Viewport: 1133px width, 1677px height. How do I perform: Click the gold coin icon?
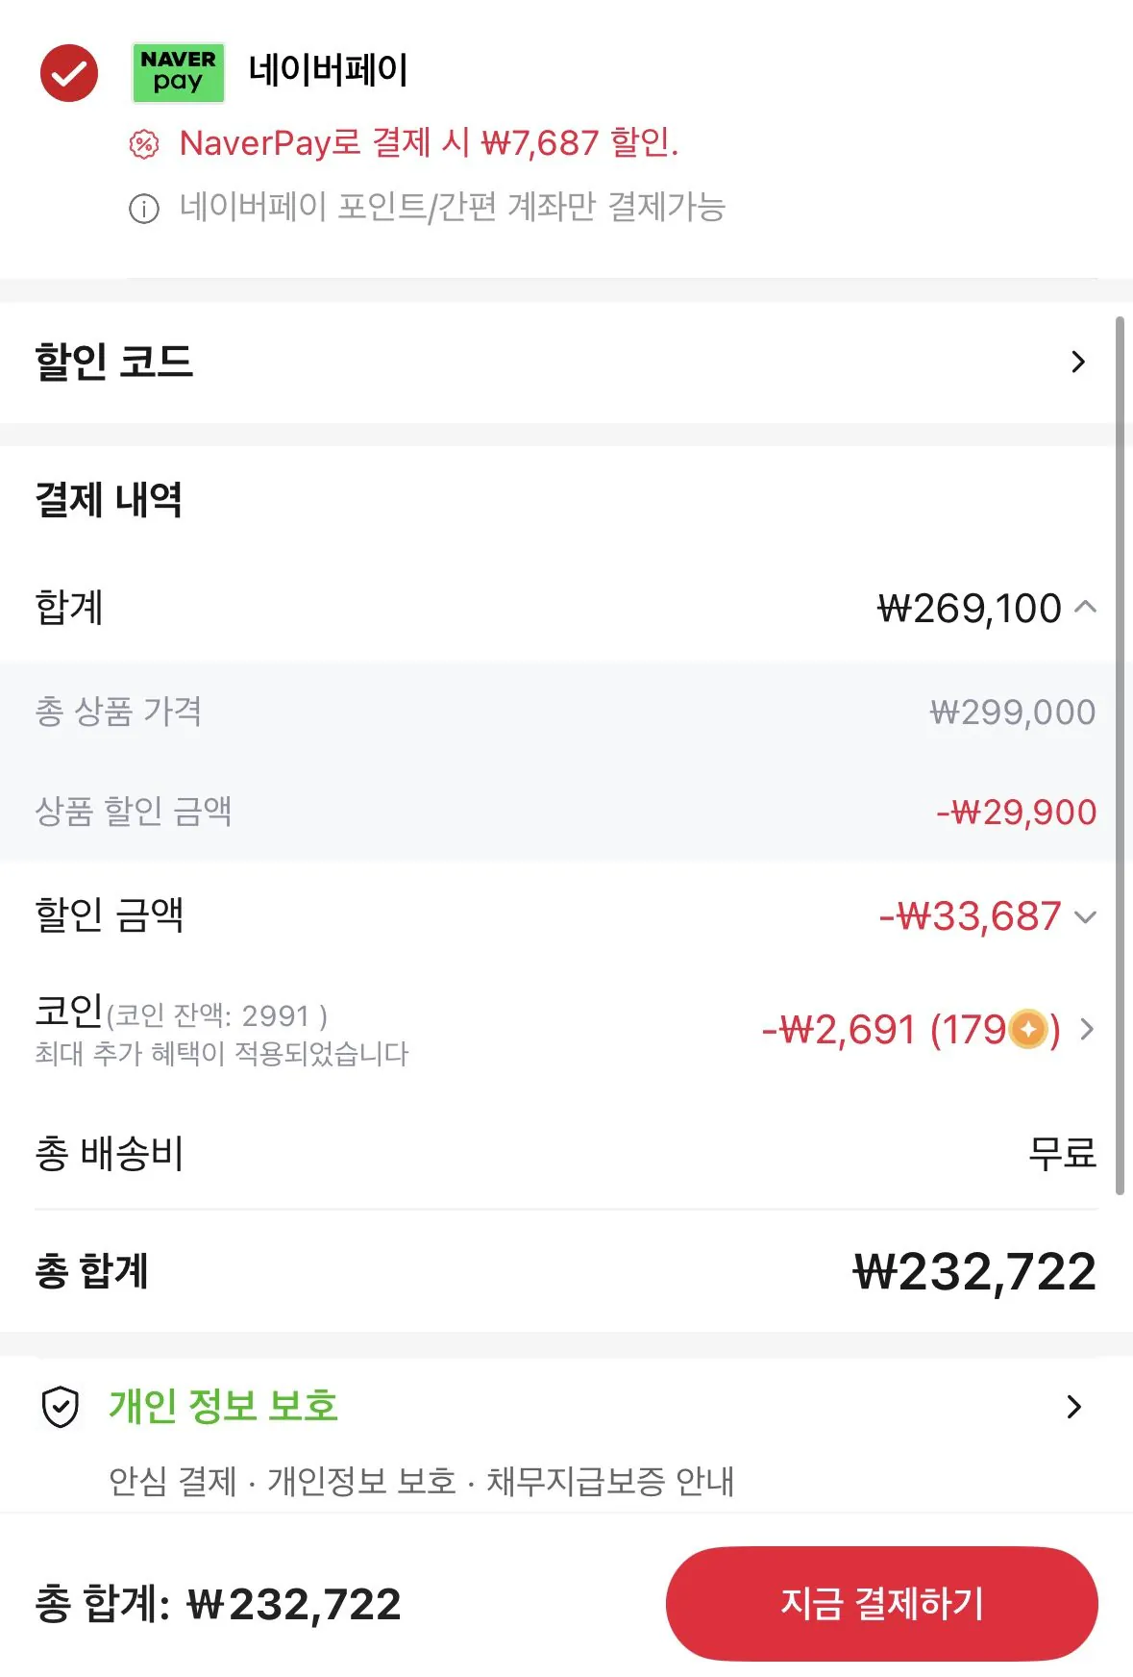(x=1028, y=1030)
